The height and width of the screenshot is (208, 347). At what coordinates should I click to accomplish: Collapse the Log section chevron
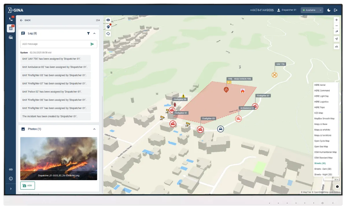click(x=94, y=34)
